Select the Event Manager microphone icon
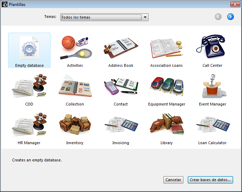Screen dimensions: 242x192 coord(212,87)
